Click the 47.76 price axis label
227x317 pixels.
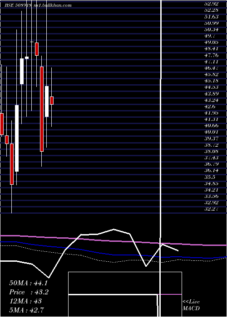[x=212, y=55]
